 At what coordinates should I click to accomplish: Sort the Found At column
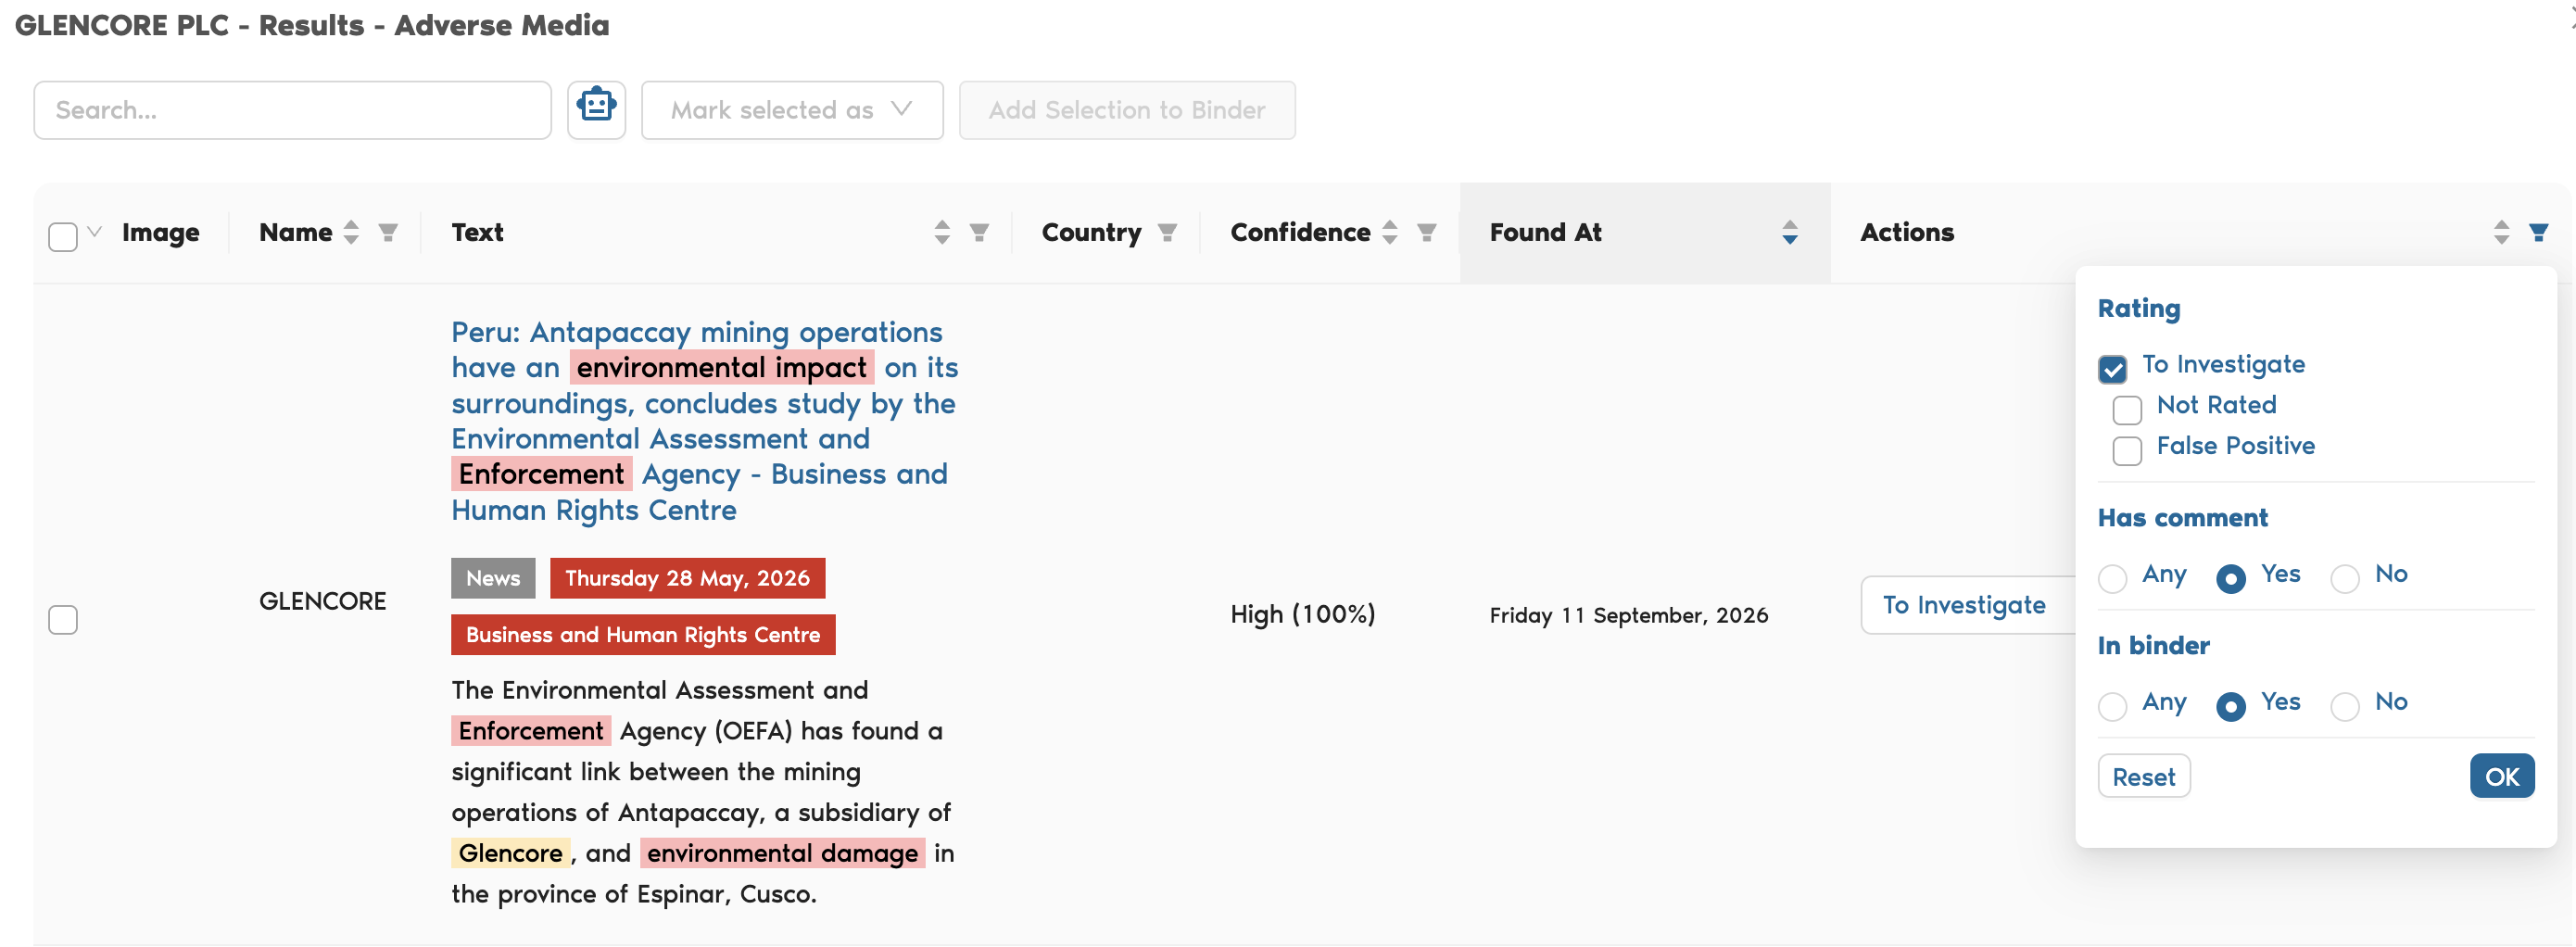(x=1790, y=232)
